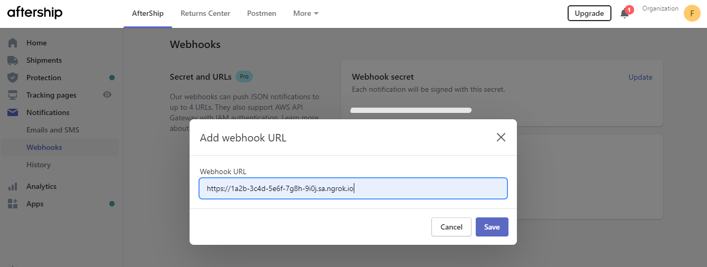Image resolution: width=707 pixels, height=267 pixels.
Task: Open the AfterShip top tab
Action: 148,13
